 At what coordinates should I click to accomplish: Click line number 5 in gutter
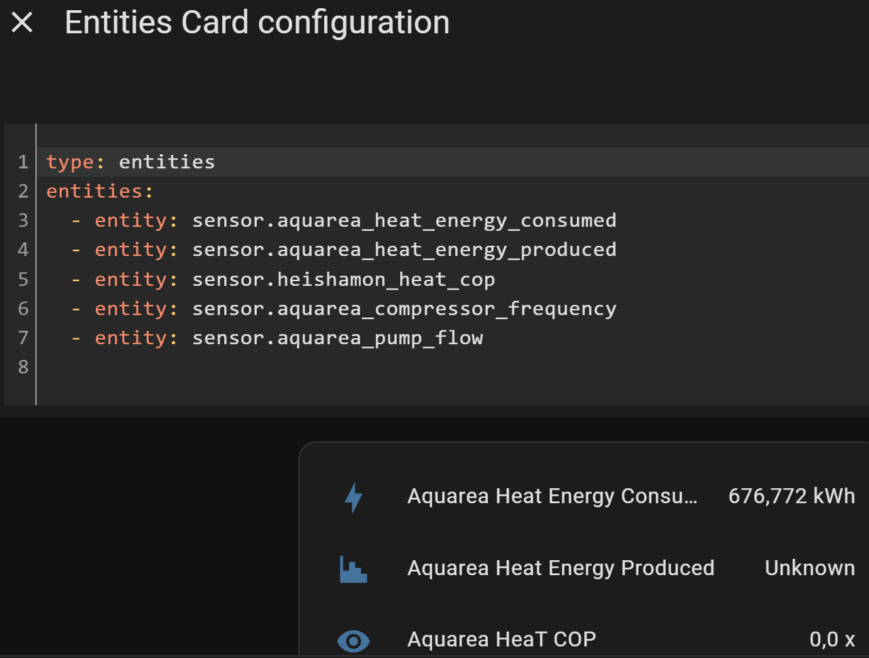pos(23,280)
